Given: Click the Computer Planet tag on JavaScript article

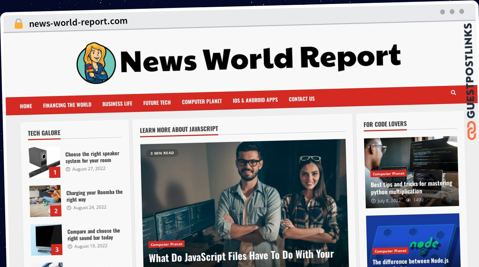Looking at the screenshot, I should (x=166, y=244).
